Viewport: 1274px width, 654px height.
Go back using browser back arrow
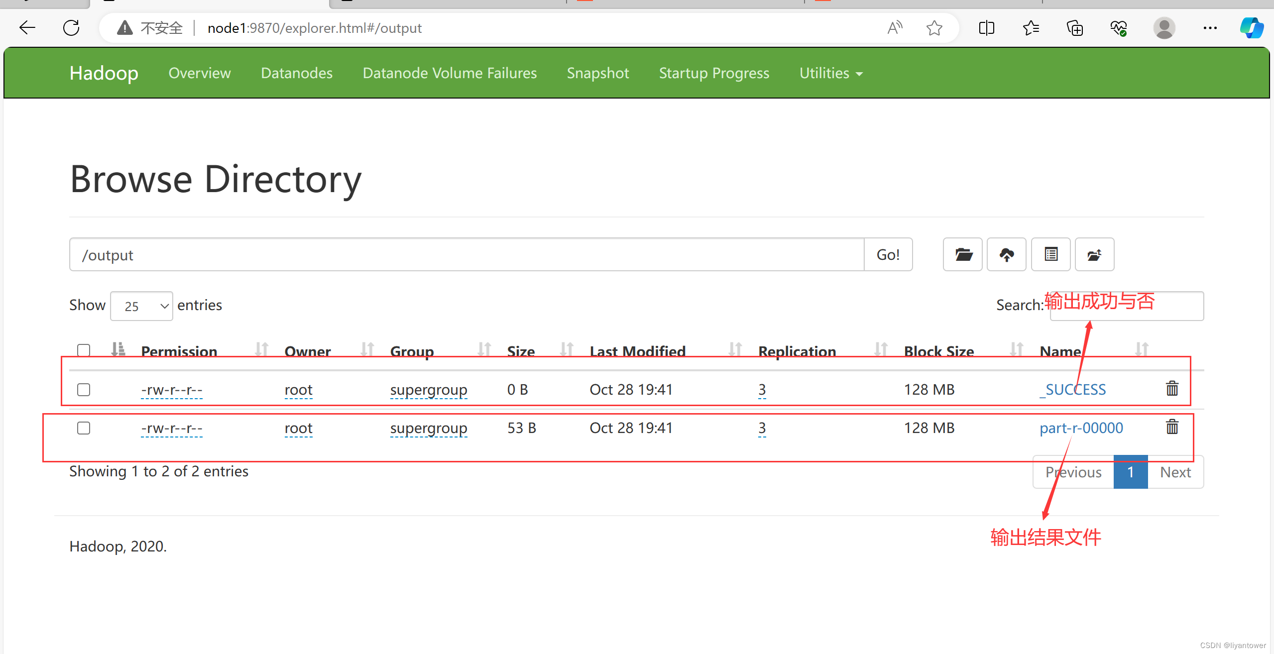(x=27, y=28)
